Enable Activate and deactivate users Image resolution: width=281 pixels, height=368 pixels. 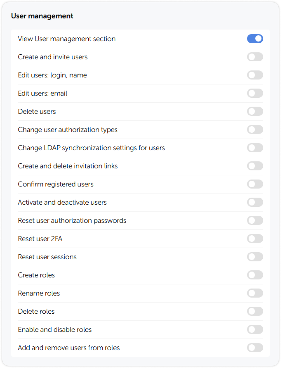click(x=255, y=202)
